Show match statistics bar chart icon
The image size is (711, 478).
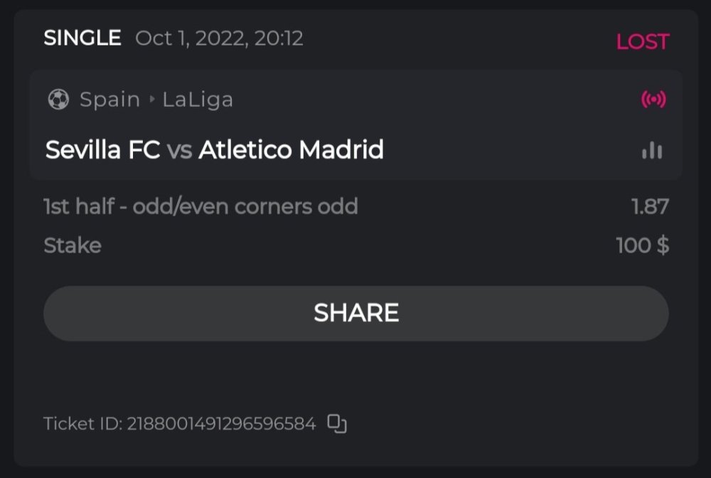pyautogui.click(x=652, y=150)
